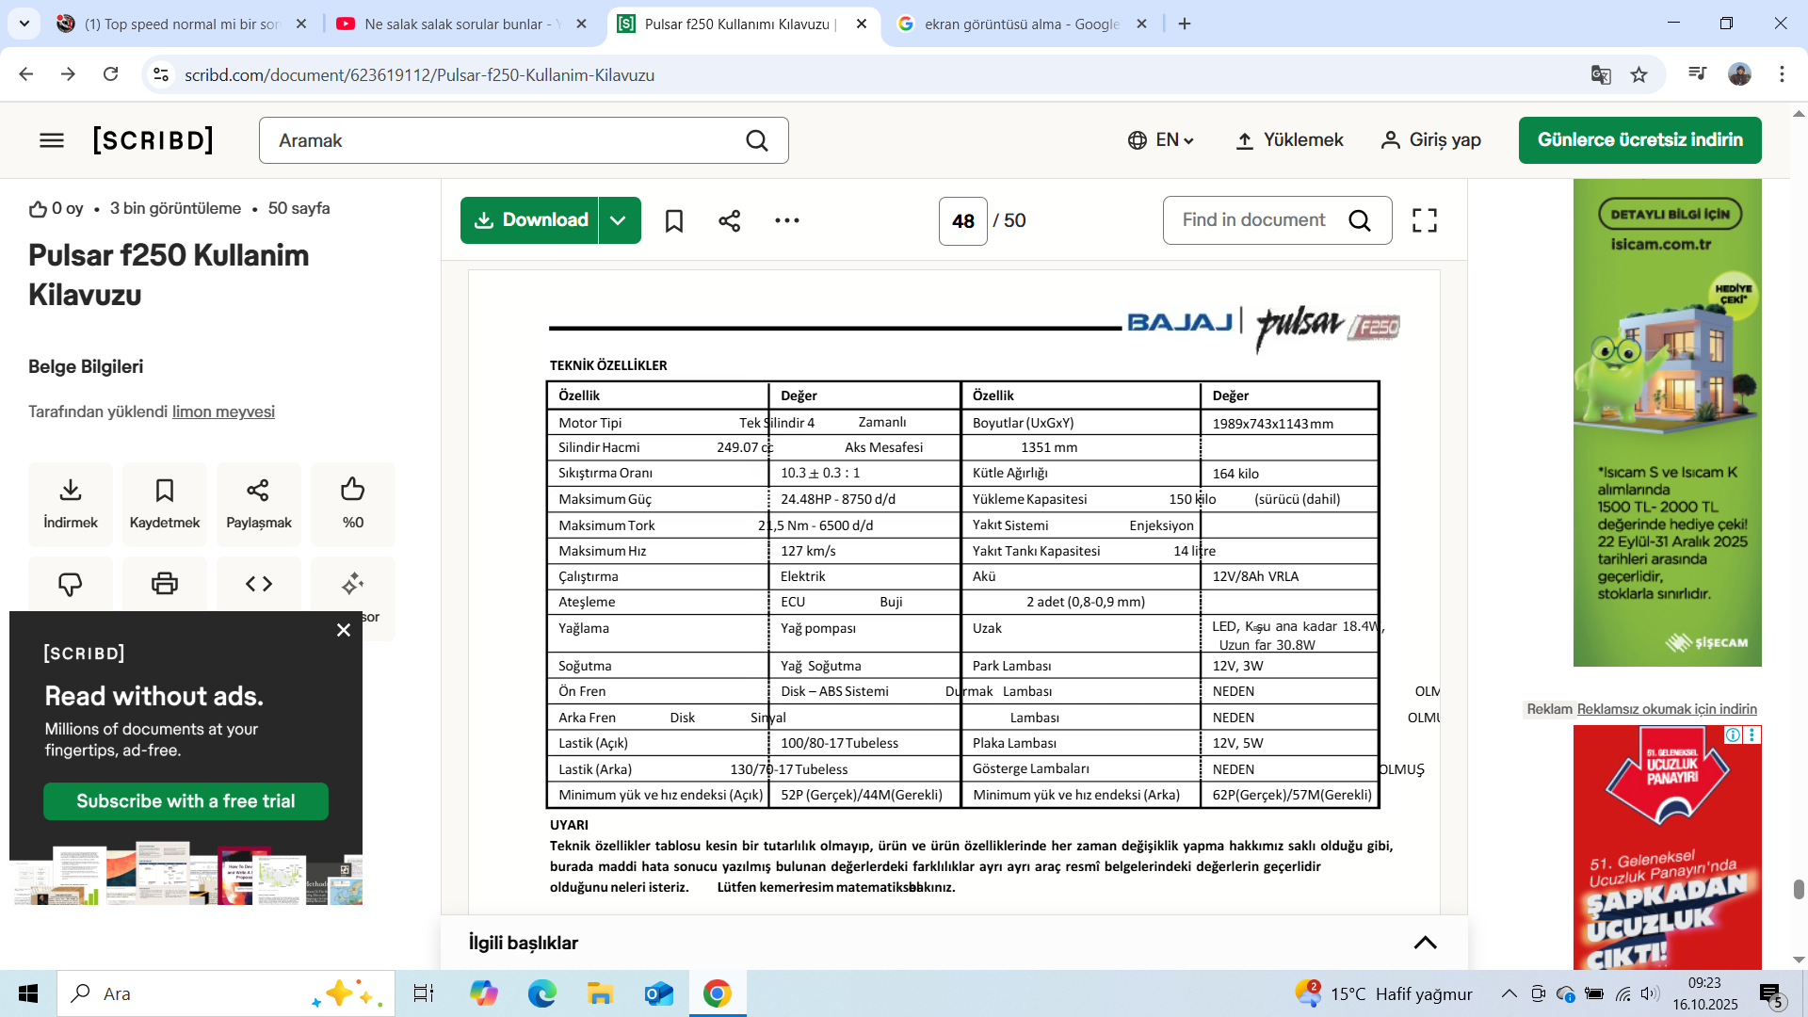Open Microsoft Edge from the taskbar
The width and height of the screenshot is (1808, 1017).
pos(542,993)
